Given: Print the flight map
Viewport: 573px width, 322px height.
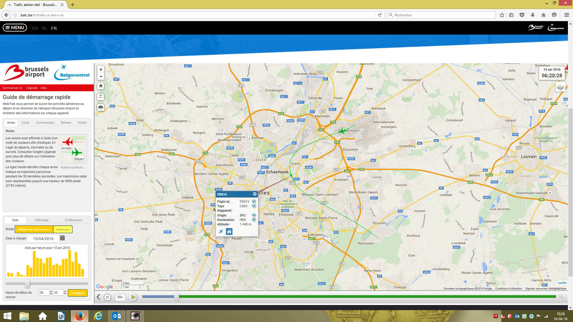Looking at the screenshot, I should (101, 107).
